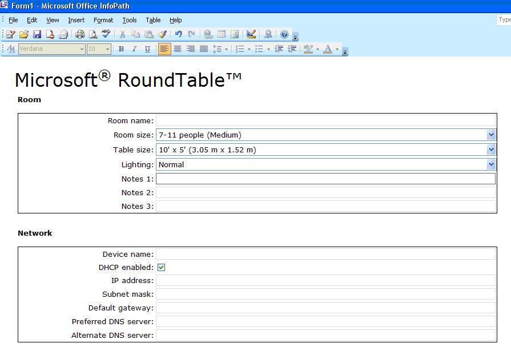This screenshot has height=347, width=511.
Task: Apply the Highlight color
Action: [x=308, y=49]
